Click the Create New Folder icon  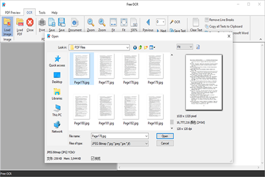click(x=147, y=47)
